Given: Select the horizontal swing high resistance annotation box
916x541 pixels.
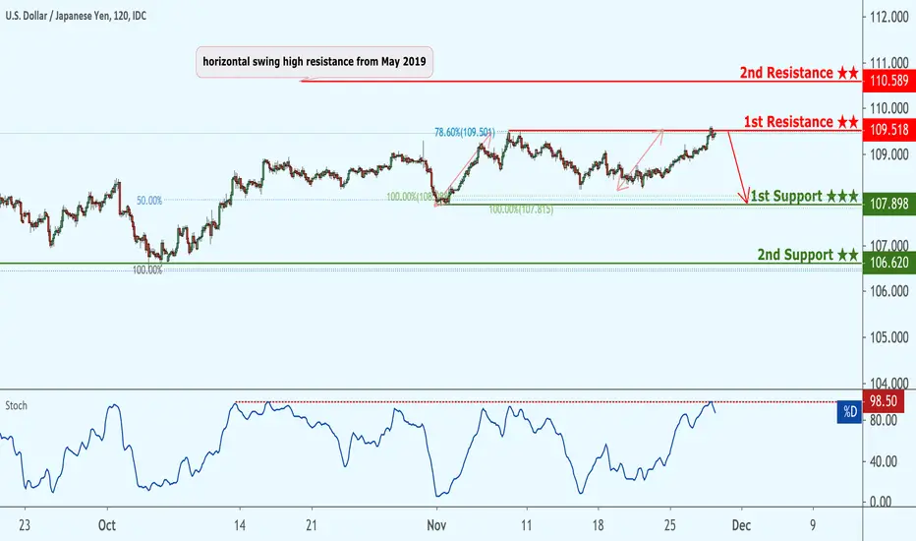Looking at the screenshot, I should 315,61.
